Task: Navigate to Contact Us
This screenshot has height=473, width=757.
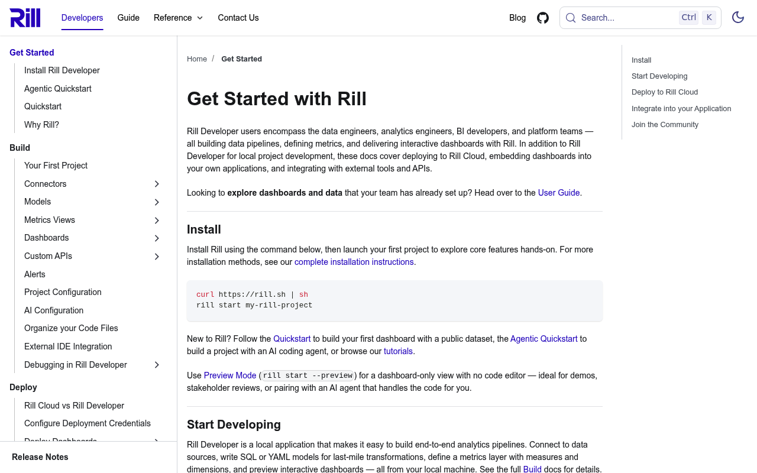Action: [238, 18]
